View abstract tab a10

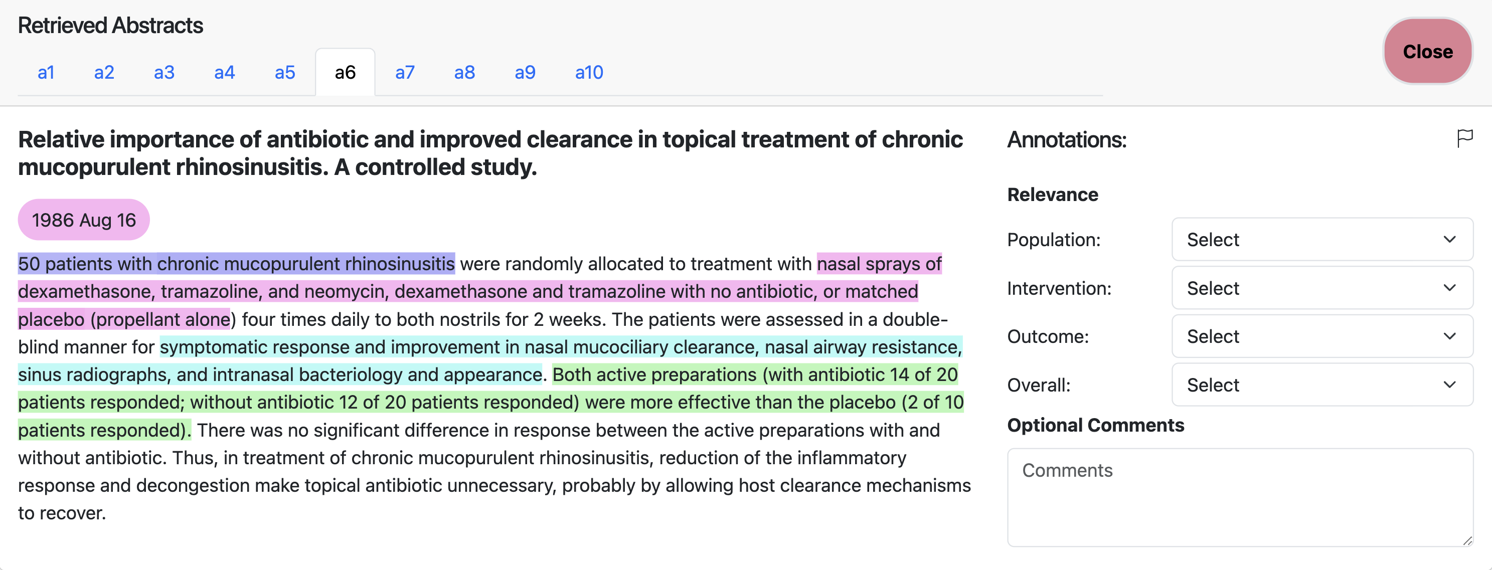click(588, 72)
